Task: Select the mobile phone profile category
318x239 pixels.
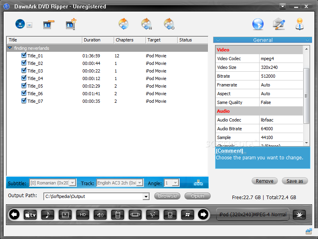Action: pos(118,215)
